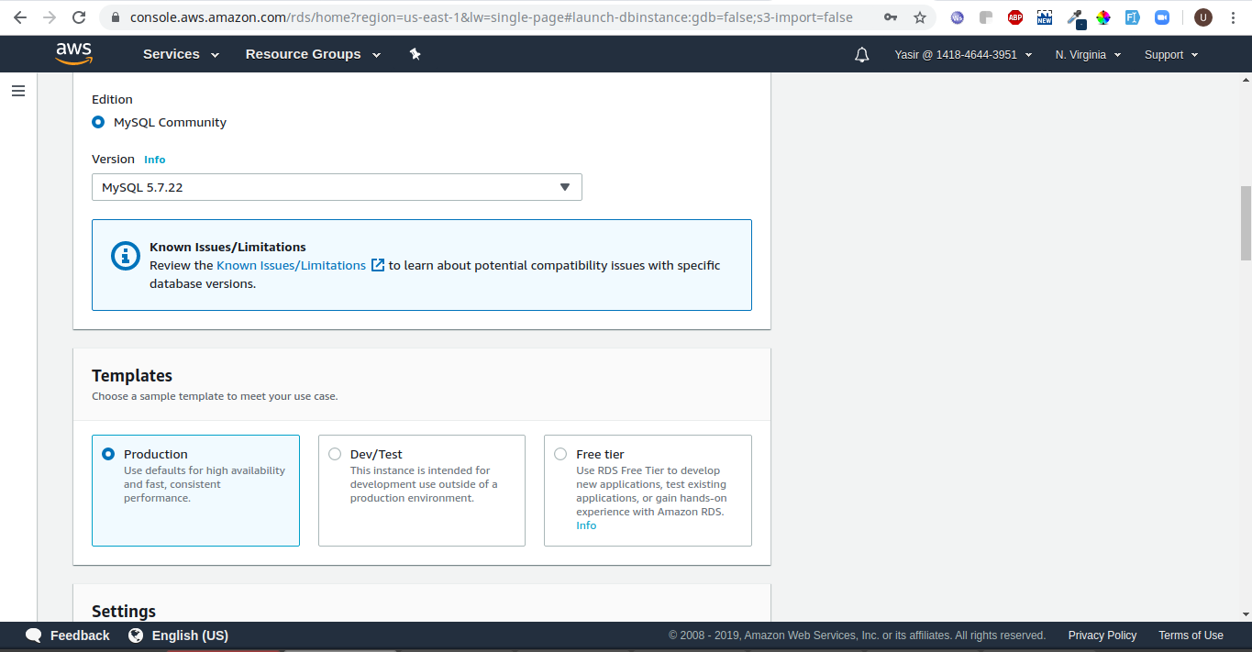Open the Chrome three-dot menu
Screen dimensions: 1252x652
pos(1232,17)
